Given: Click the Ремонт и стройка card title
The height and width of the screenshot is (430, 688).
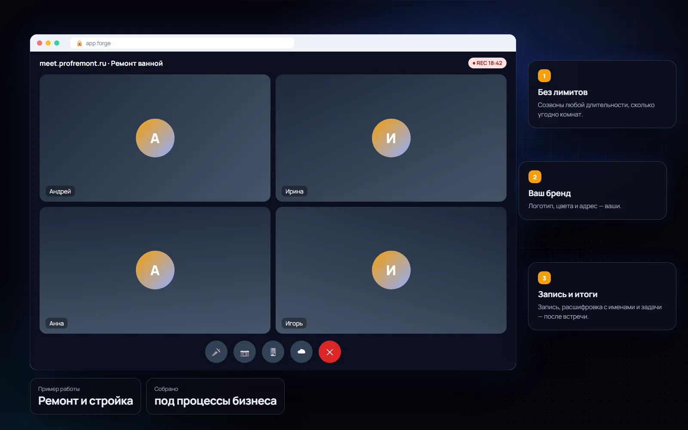Looking at the screenshot, I should pos(86,401).
